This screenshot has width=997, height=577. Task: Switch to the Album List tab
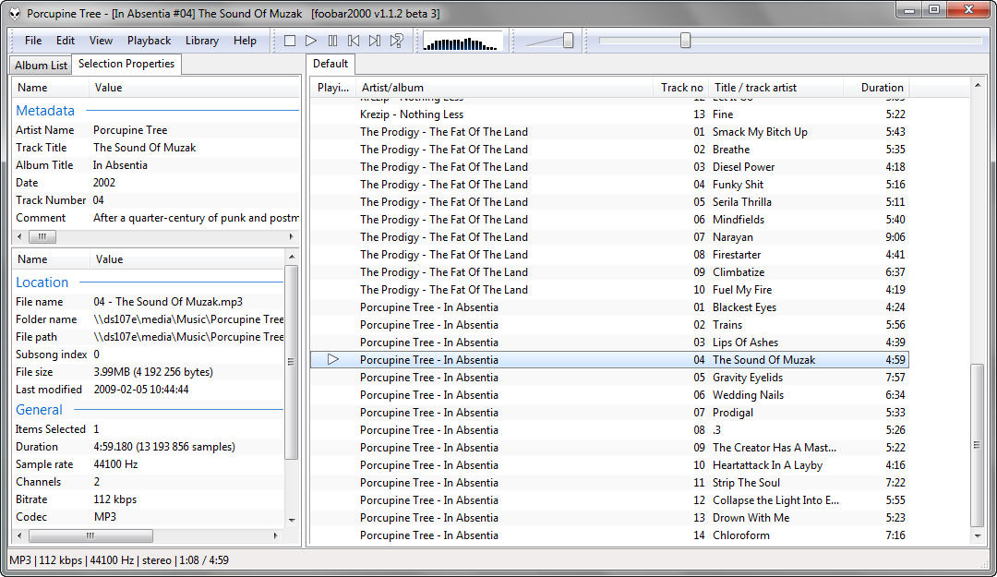click(x=41, y=65)
